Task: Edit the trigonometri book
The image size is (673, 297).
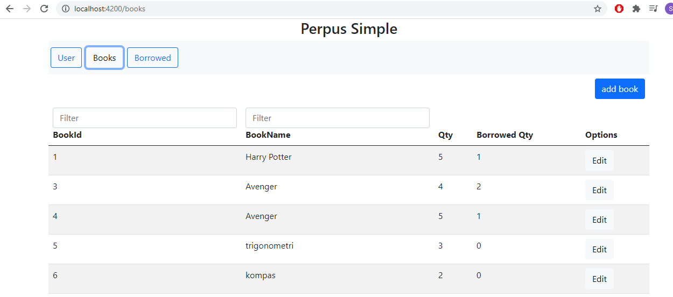Action: (x=599, y=249)
